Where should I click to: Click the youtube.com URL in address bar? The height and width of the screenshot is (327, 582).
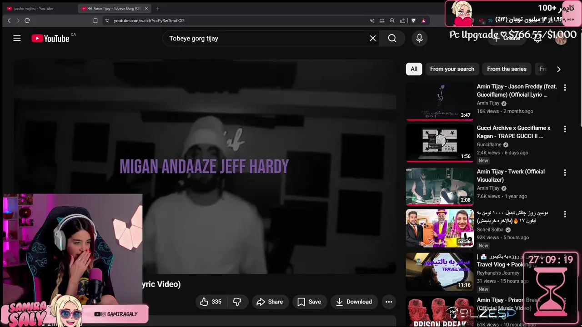click(x=149, y=20)
